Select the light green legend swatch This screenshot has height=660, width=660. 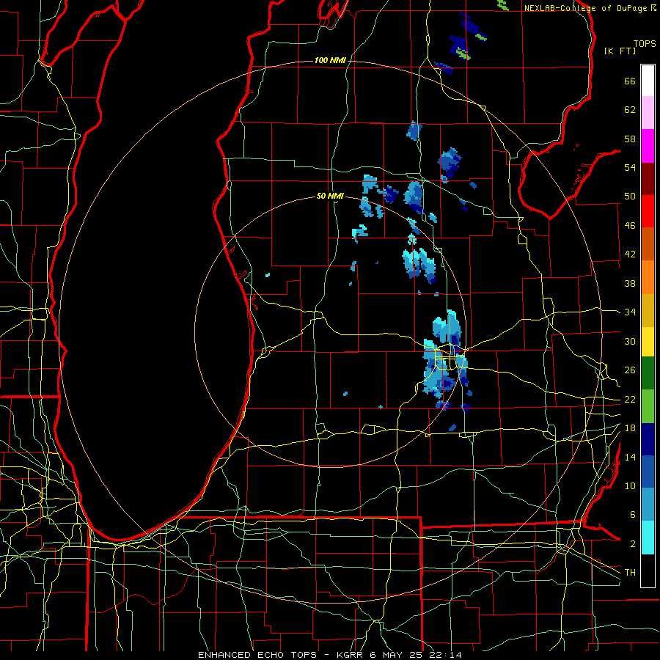(648, 406)
